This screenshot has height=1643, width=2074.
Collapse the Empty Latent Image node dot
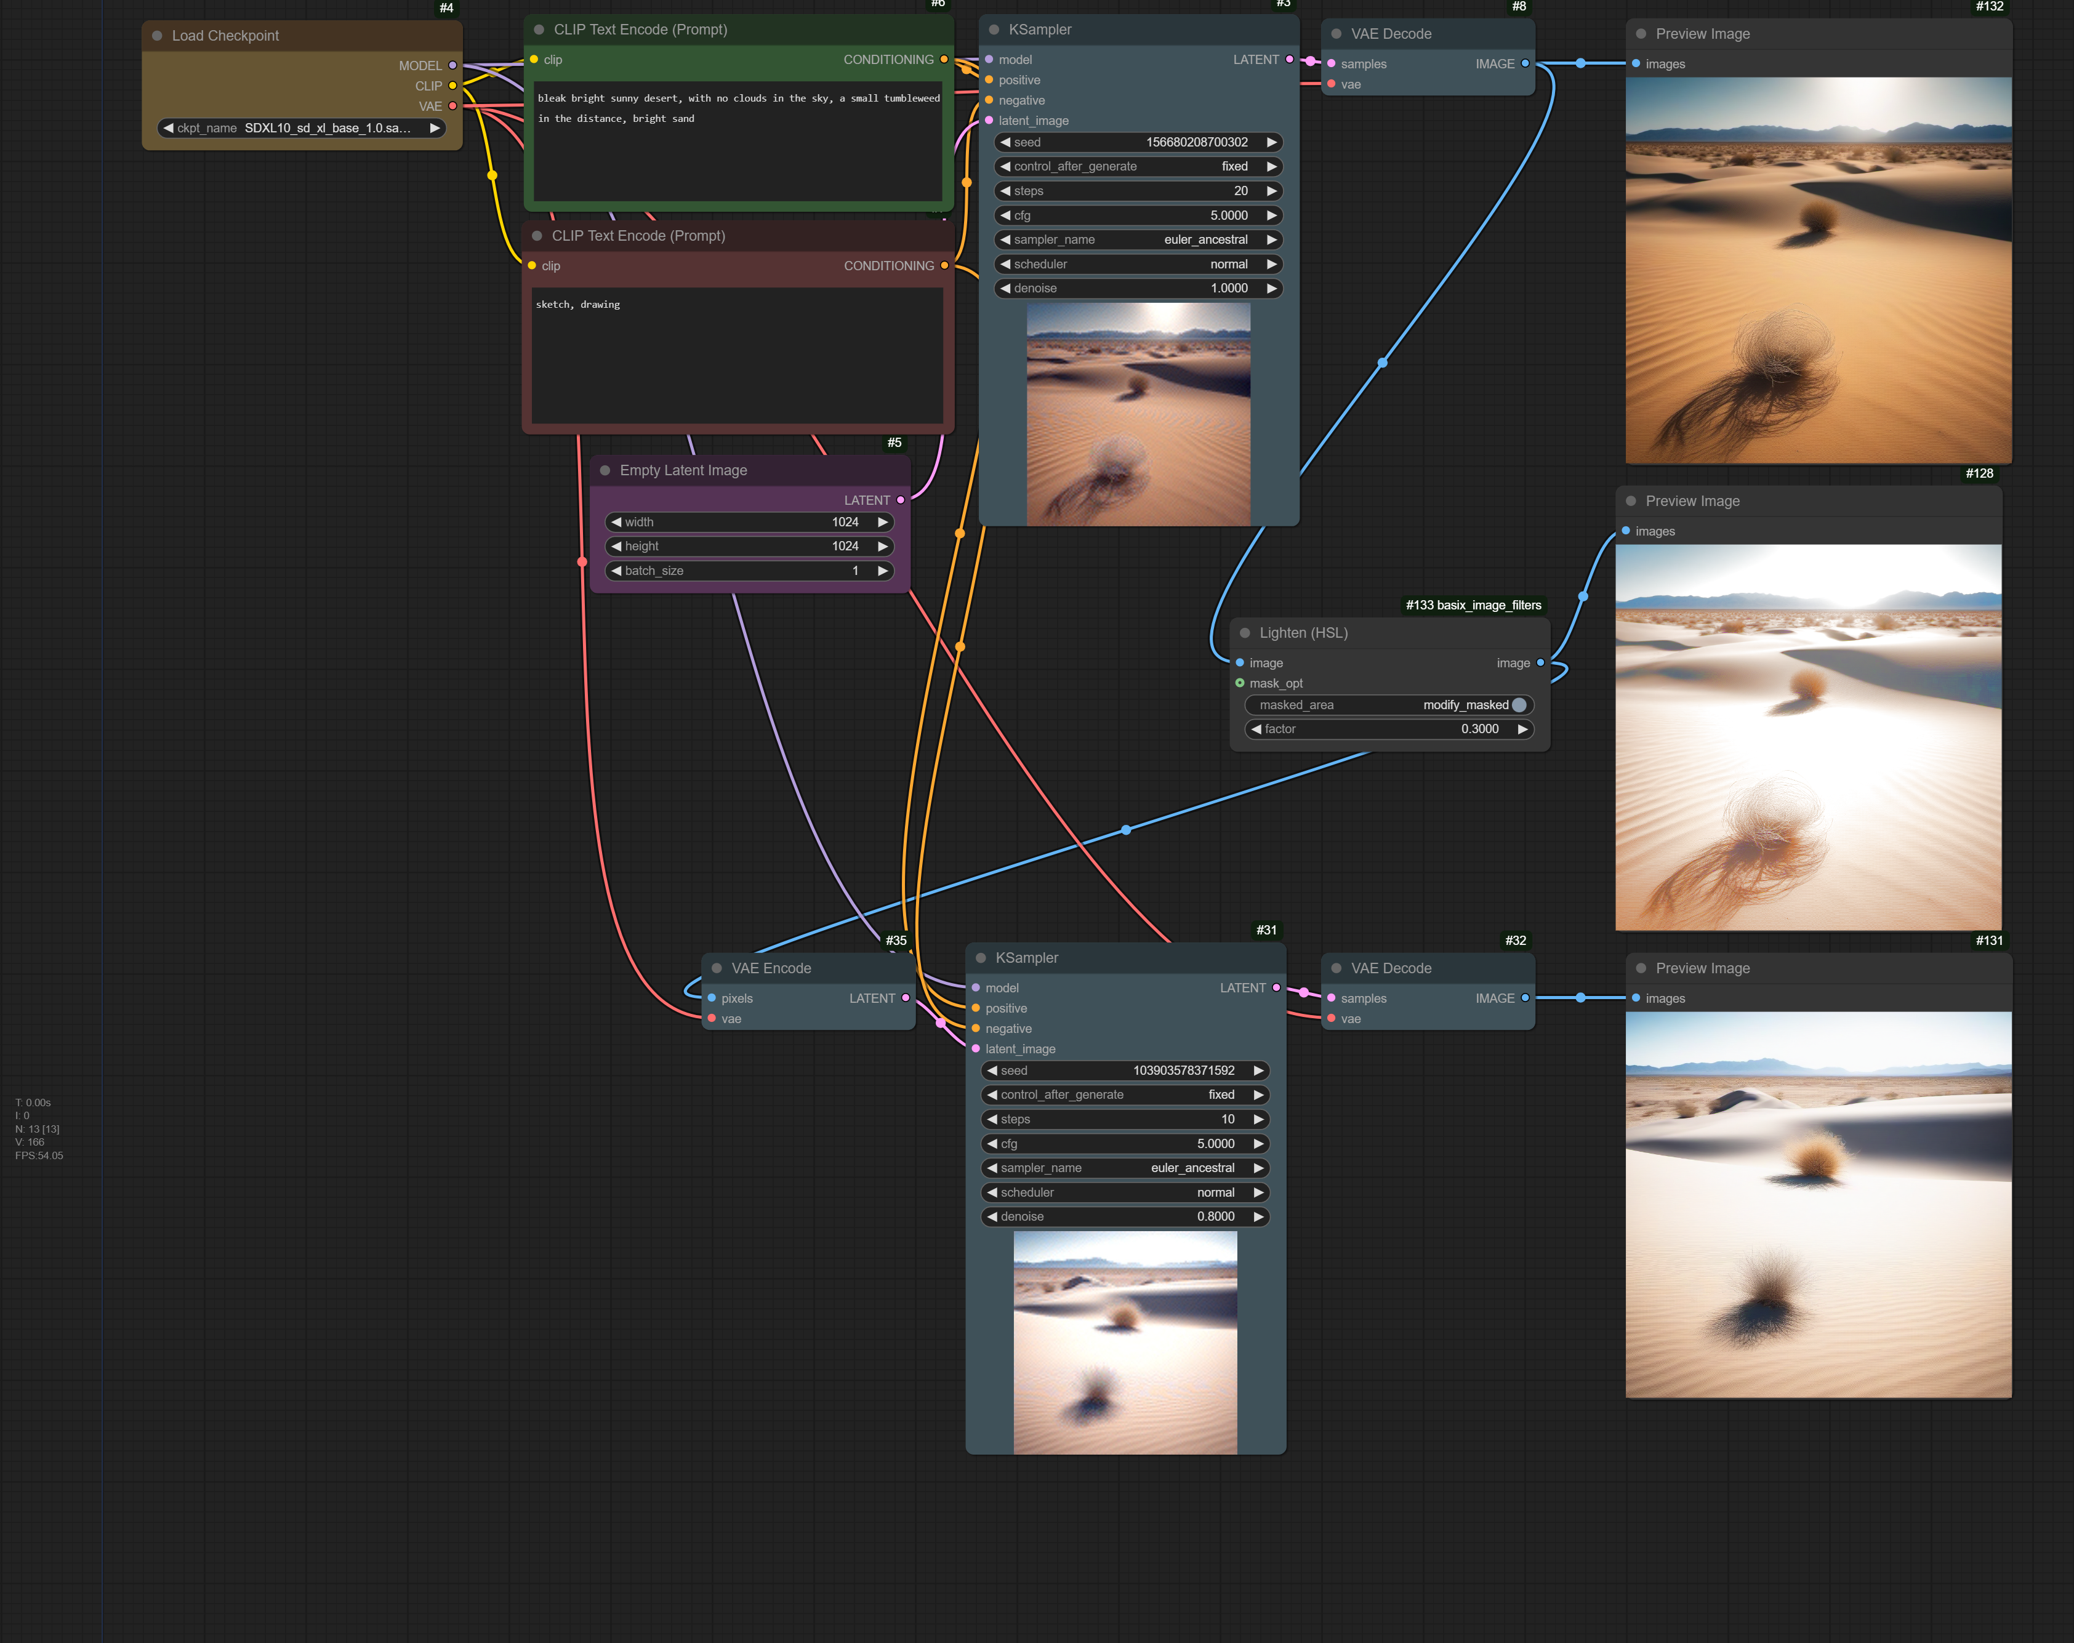[605, 470]
